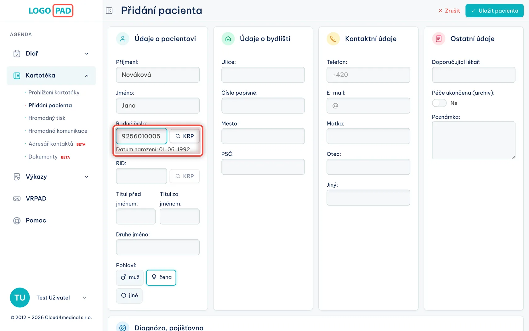Click the KRP search button next to Rodné číslo
Viewport: 529px width, 331px height.
(x=185, y=136)
